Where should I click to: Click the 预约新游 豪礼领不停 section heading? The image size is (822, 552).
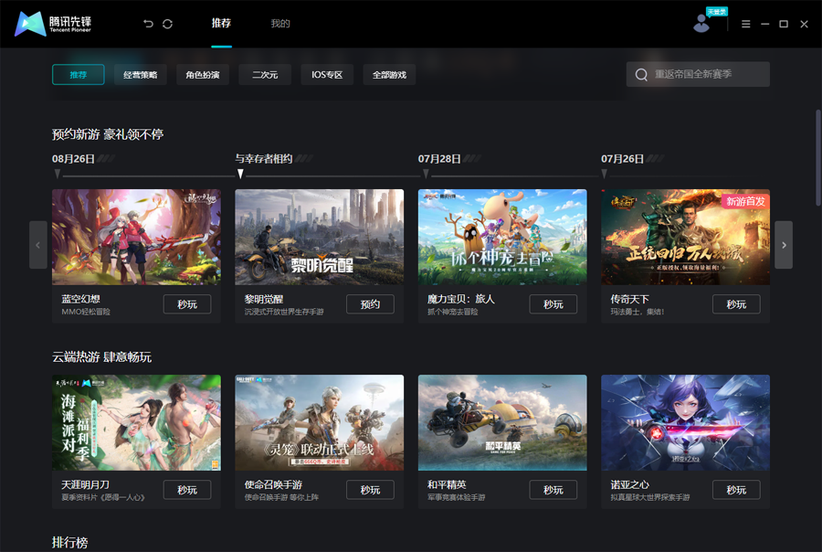pyautogui.click(x=108, y=135)
